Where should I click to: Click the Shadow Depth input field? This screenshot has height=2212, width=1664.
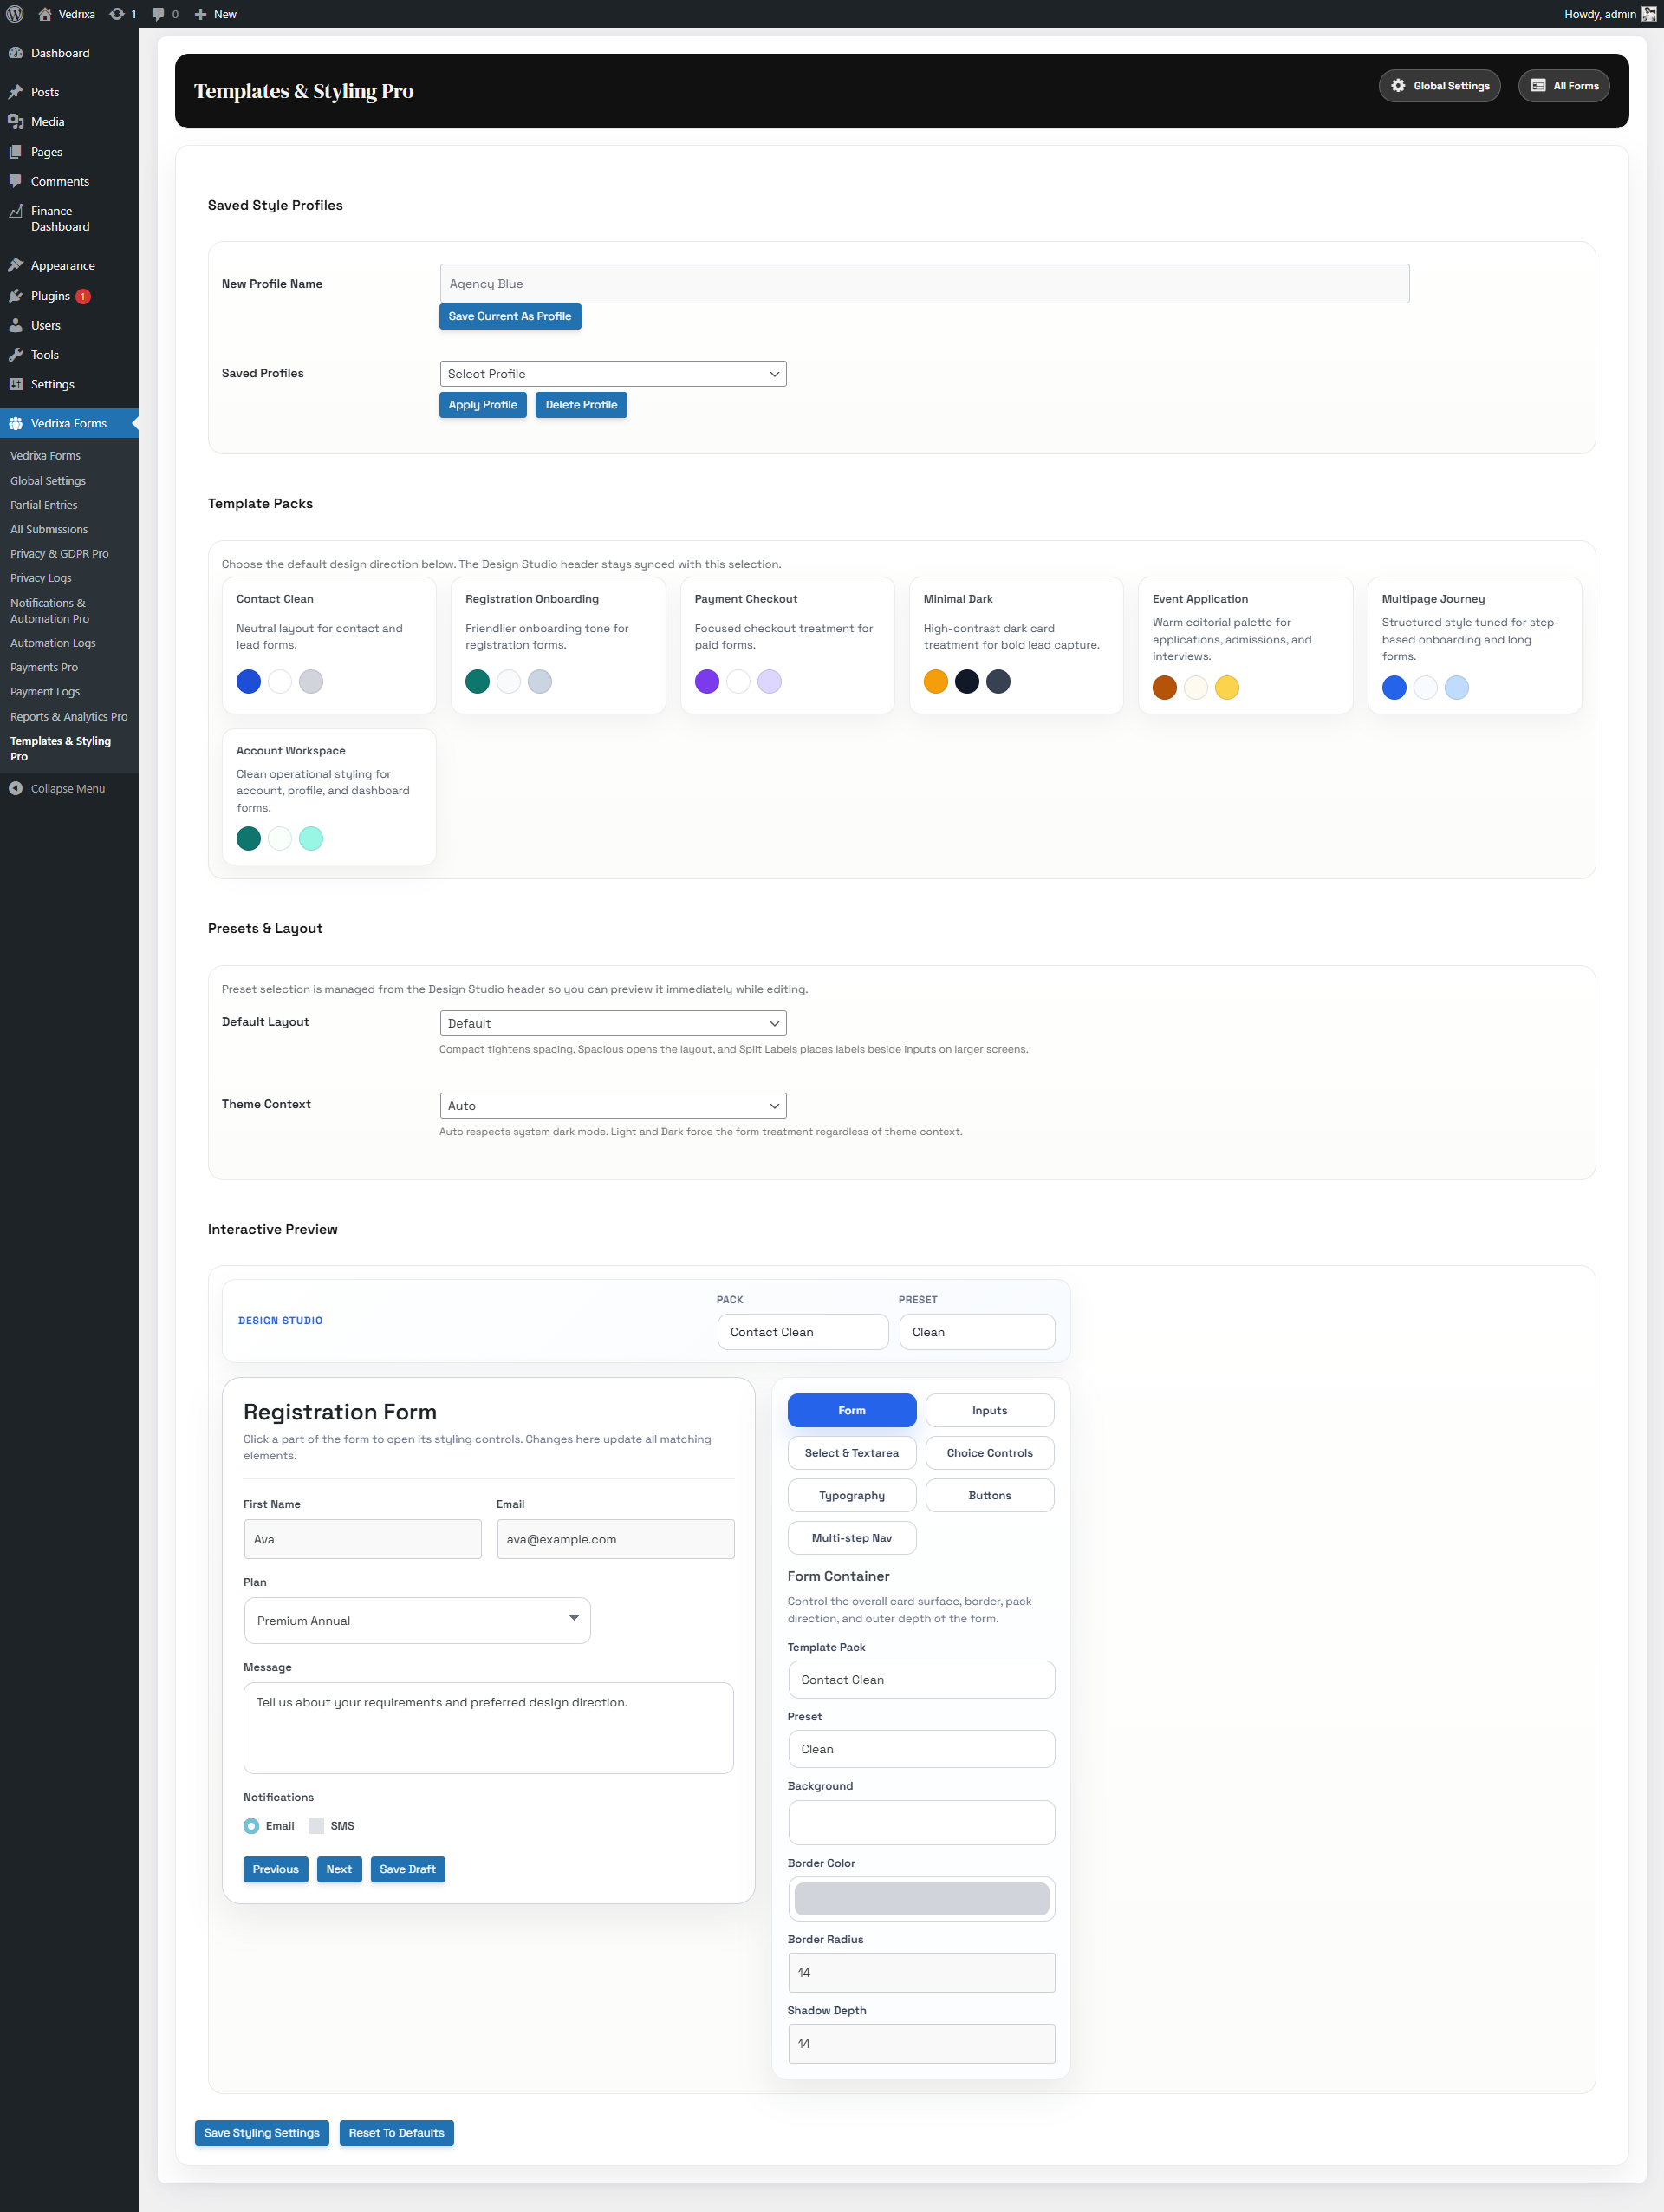pos(920,2044)
